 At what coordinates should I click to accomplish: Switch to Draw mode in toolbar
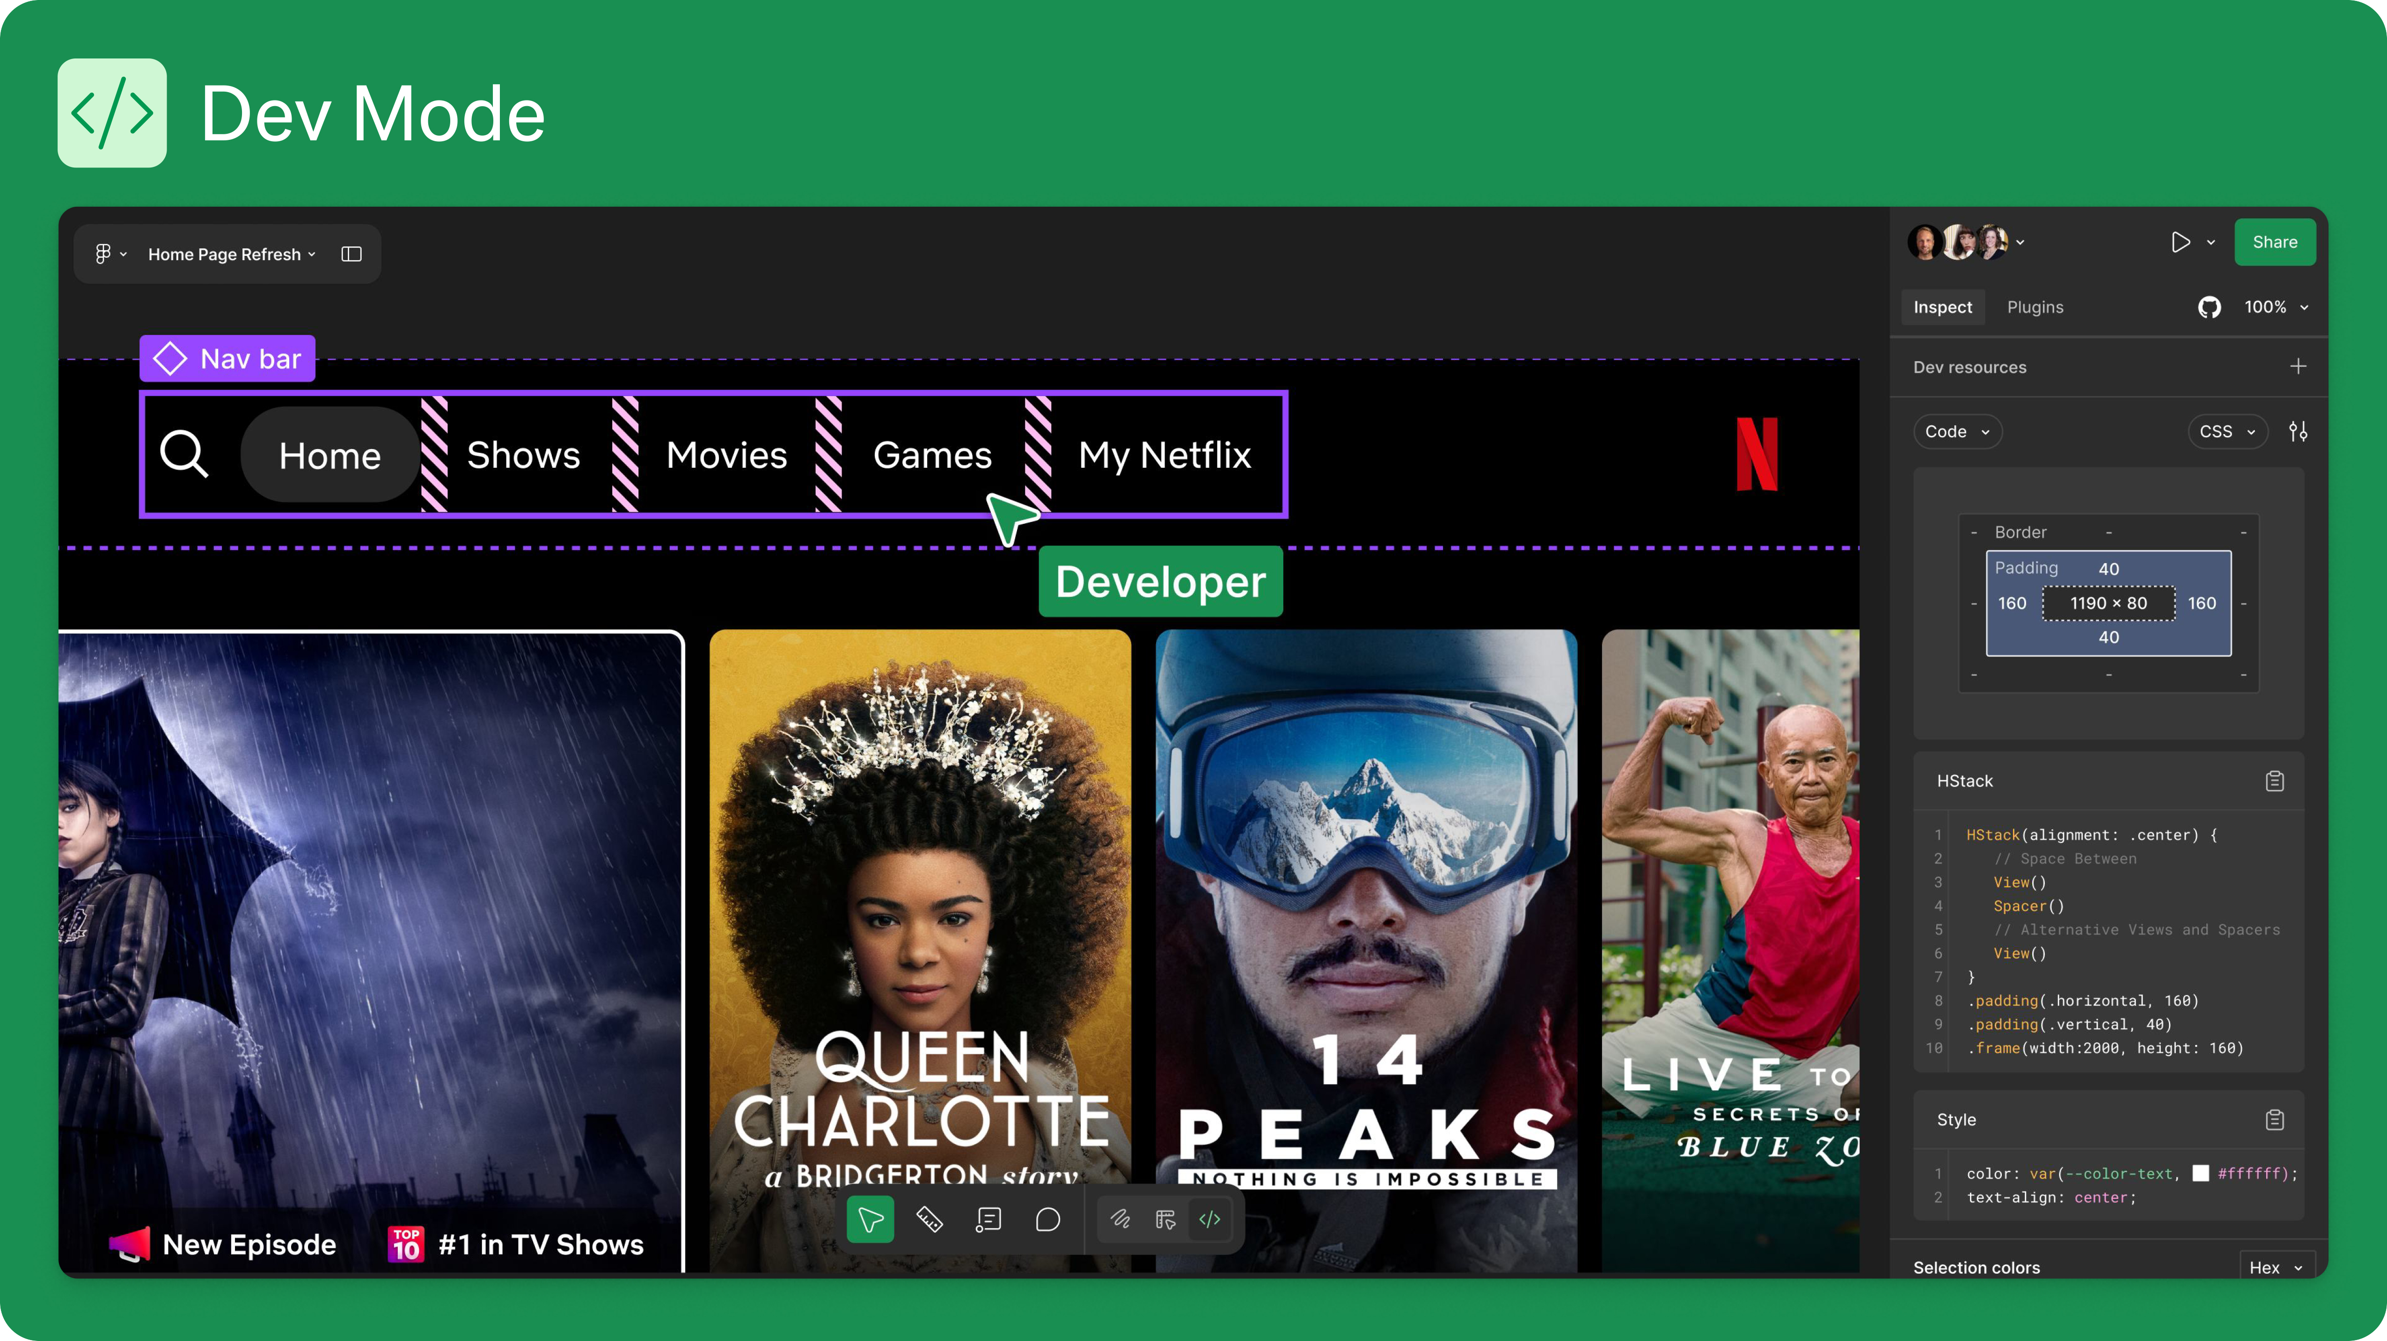[1120, 1220]
